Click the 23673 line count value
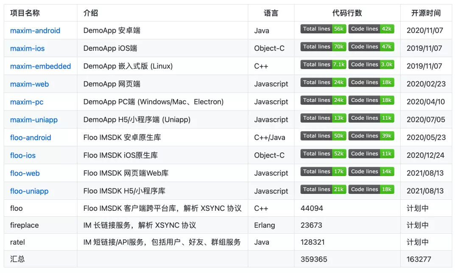The height and width of the screenshot is (273, 458). [x=311, y=225]
